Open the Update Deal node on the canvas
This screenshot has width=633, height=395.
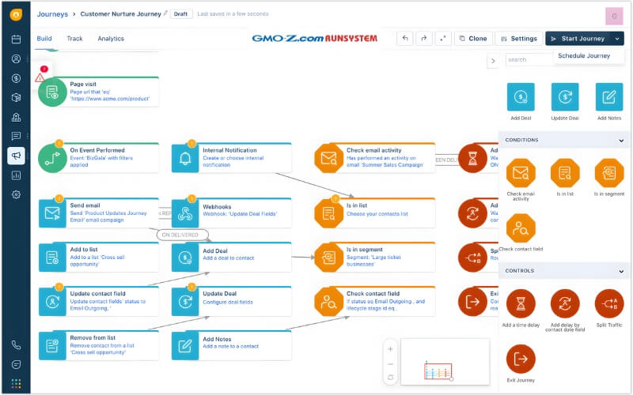(231, 301)
